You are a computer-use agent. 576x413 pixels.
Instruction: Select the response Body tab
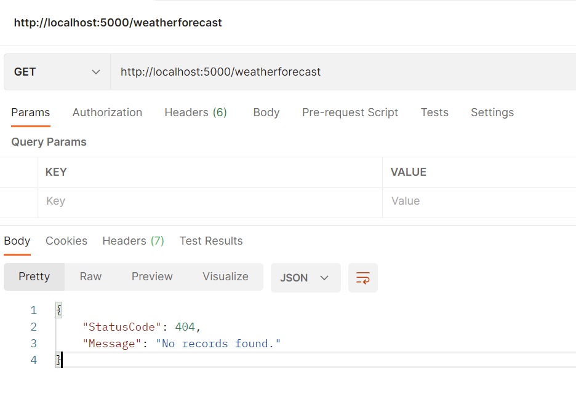[17, 241]
